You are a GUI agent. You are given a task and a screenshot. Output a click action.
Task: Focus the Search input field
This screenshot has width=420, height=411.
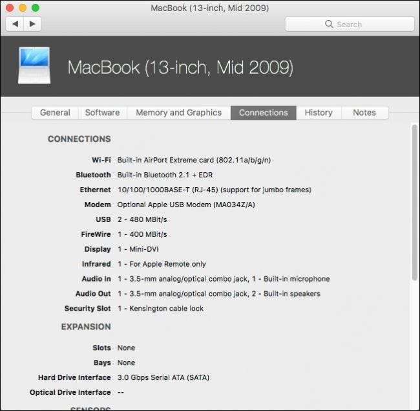pyautogui.click(x=350, y=24)
